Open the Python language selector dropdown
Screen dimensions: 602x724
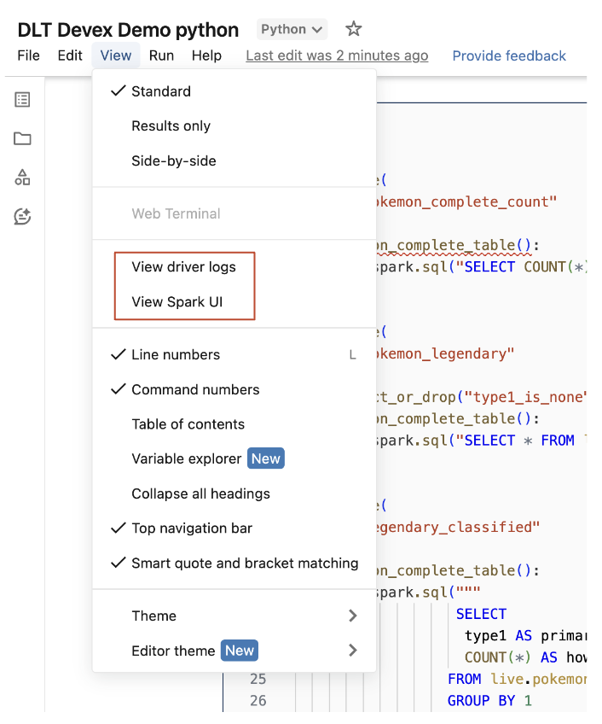click(292, 28)
